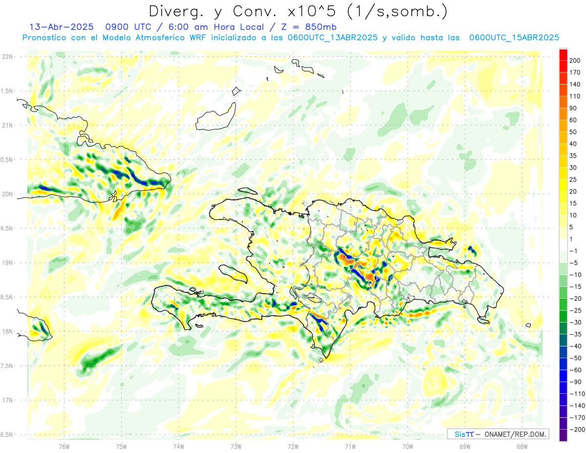Click the longitude label '68W'

click(522, 447)
